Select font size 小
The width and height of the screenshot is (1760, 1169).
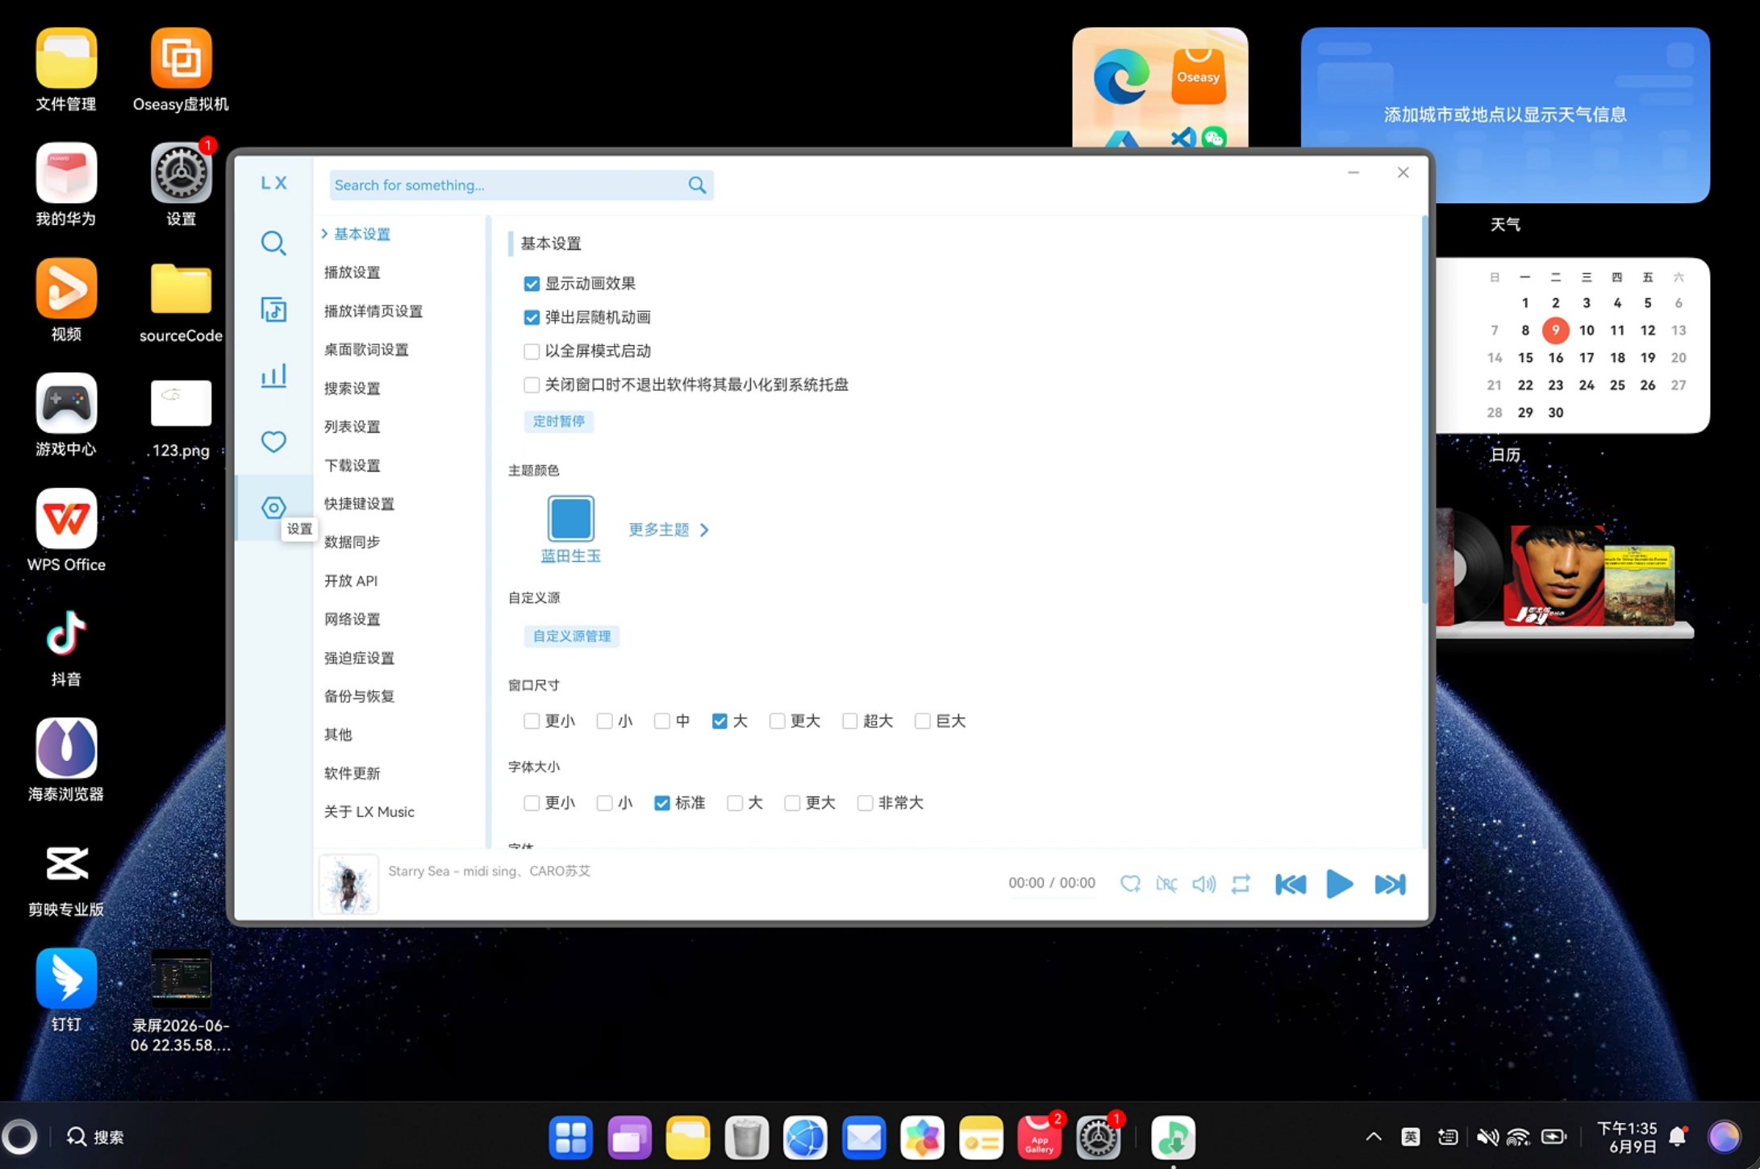605,803
